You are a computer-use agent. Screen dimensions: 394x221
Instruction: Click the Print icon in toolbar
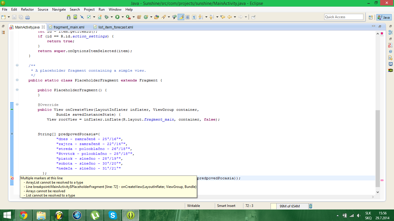(x=27, y=17)
